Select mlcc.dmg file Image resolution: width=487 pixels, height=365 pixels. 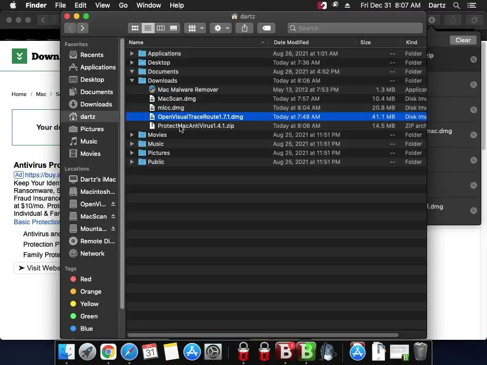tap(276, 108)
